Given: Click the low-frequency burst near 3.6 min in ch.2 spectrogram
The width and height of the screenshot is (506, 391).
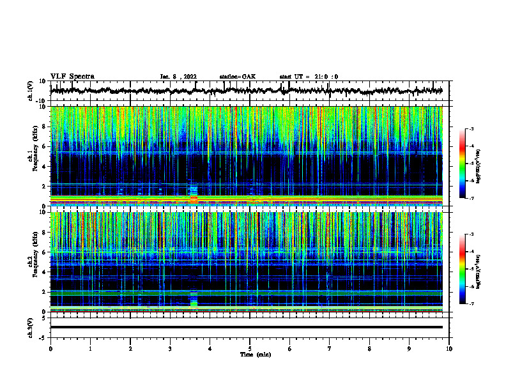Looking at the screenshot, I should [194, 299].
